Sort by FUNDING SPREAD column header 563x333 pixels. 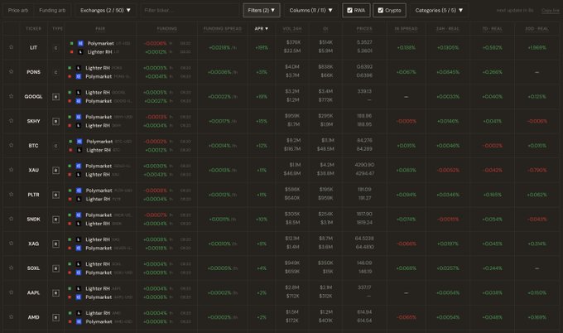tap(223, 28)
